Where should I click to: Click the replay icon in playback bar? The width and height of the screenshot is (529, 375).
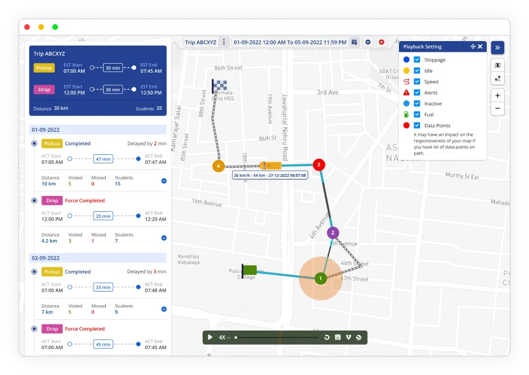tap(326, 337)
